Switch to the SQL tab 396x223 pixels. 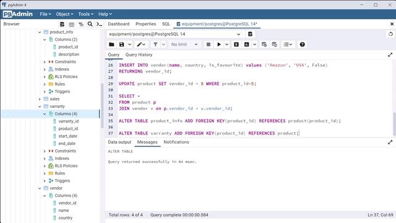click(166, 24)
